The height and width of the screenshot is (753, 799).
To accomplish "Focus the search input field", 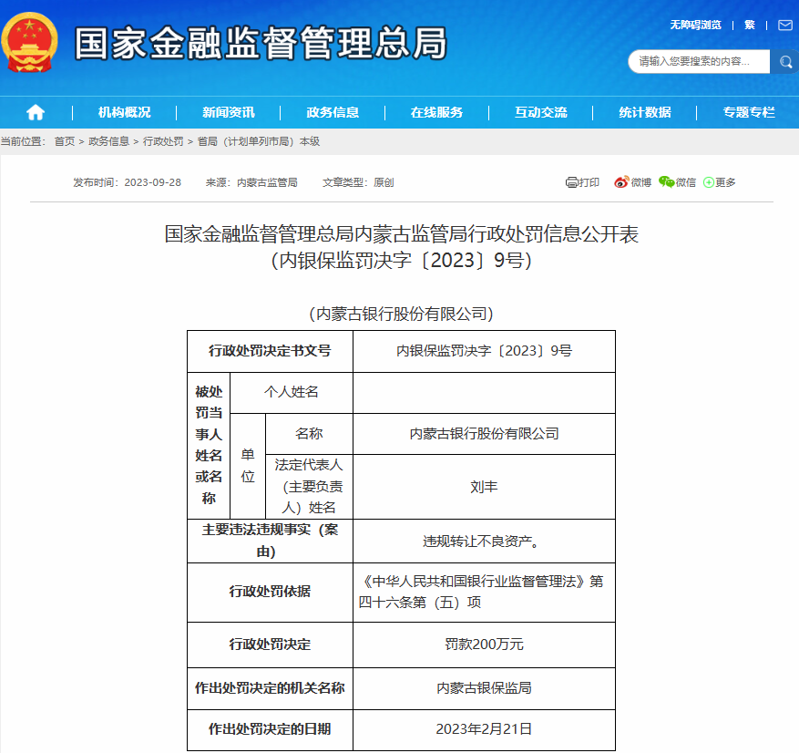I will [697, 62].
